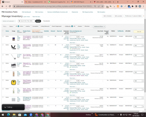The height and width of the screenshot is (117, 146).
Task: Select Fulfilled by Amazon radio button
Action: point(76,26)
